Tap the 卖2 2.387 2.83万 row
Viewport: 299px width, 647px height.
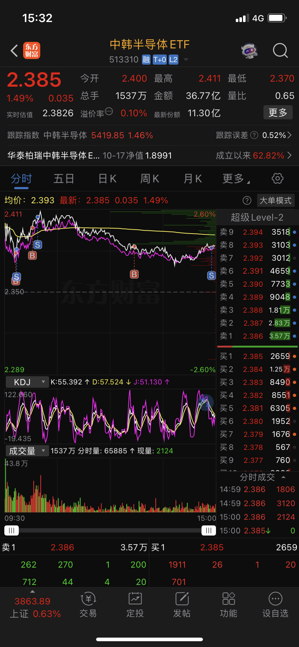(x=257, y=323)
